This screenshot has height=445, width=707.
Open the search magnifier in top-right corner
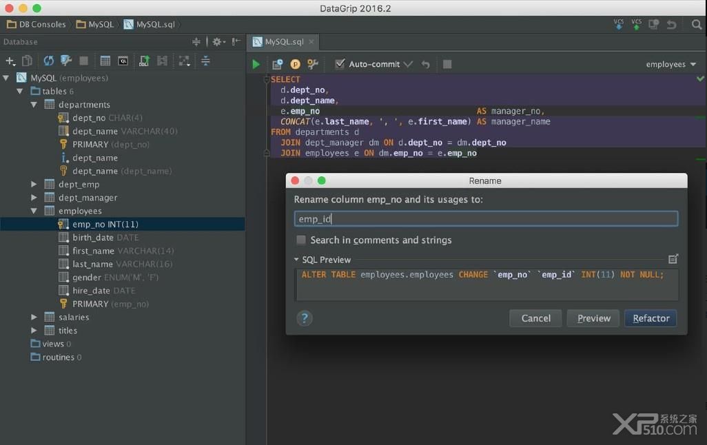click(x=697, y=24)
